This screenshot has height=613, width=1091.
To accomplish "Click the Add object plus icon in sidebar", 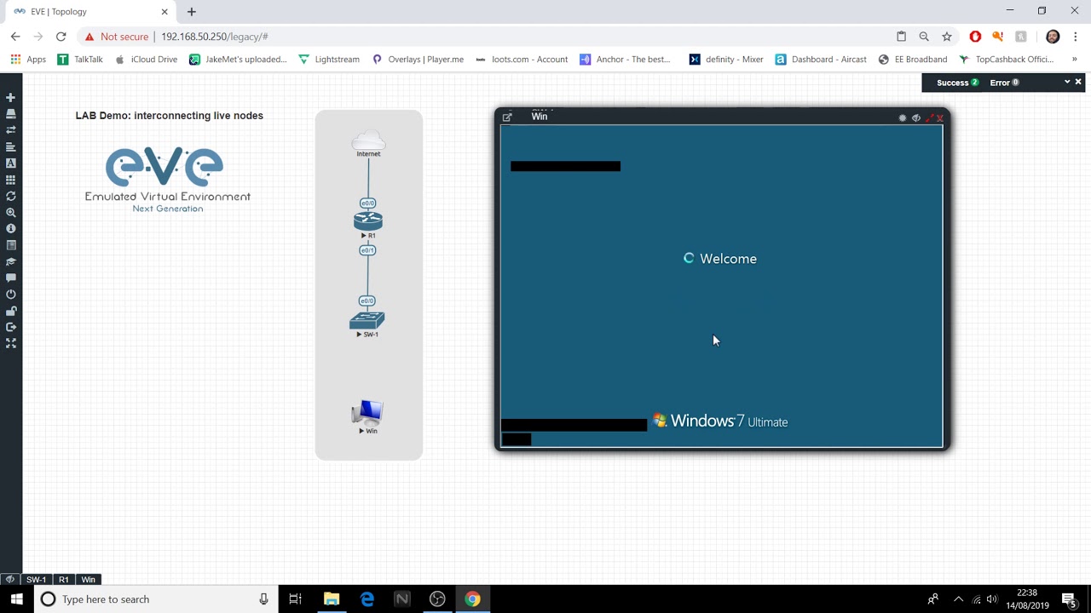I will (11, 98).
